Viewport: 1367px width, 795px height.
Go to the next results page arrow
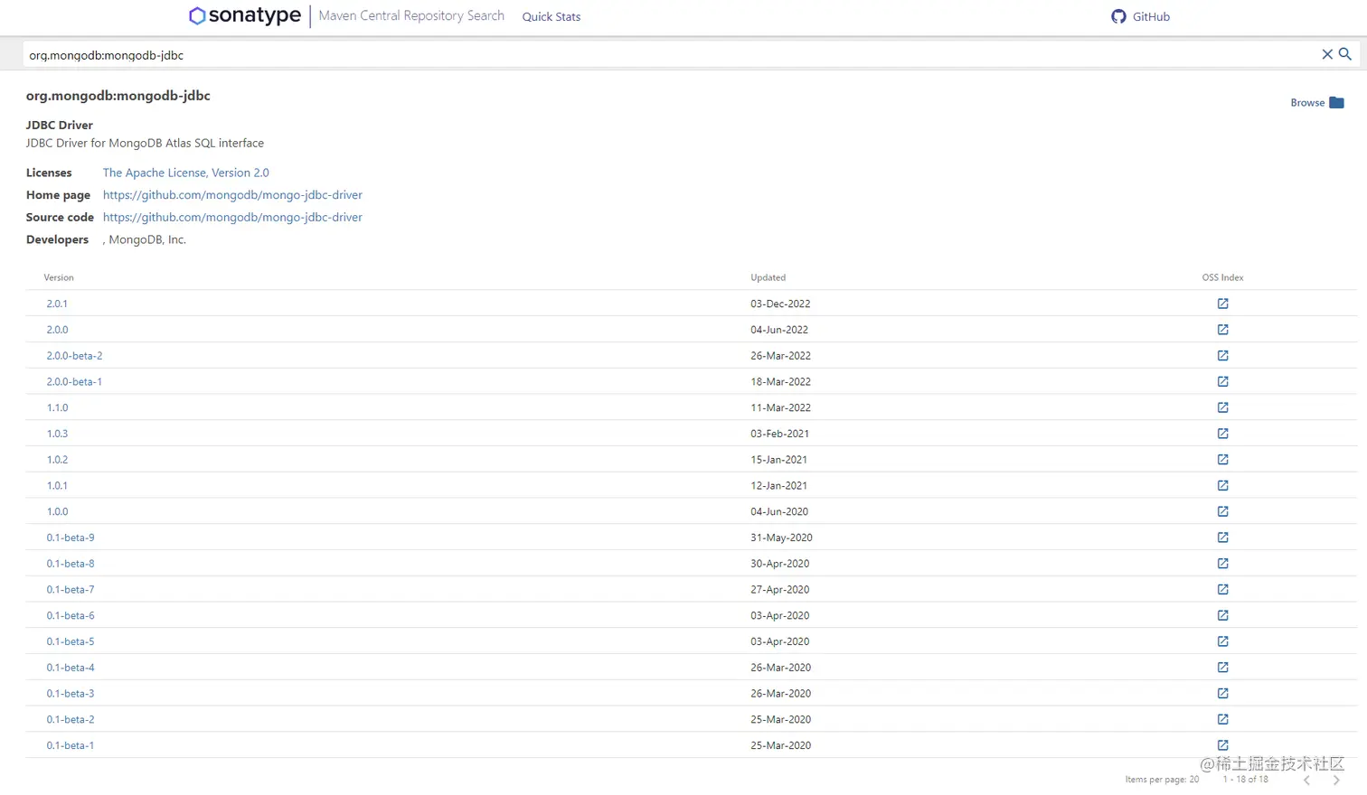[1336, 780]
